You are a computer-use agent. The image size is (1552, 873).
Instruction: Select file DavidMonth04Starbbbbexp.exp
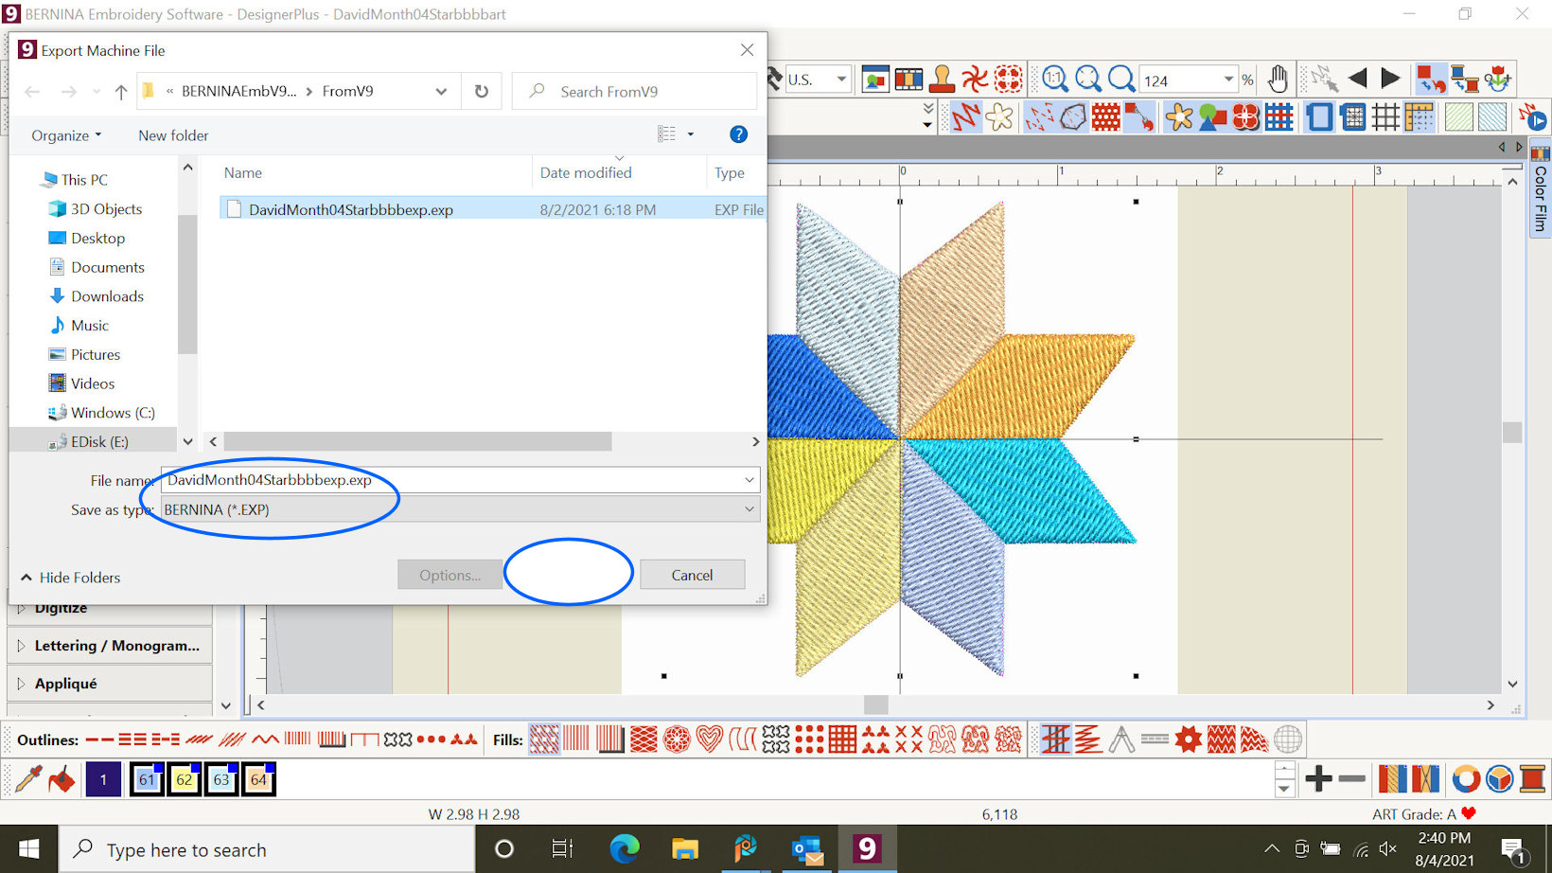492,209
